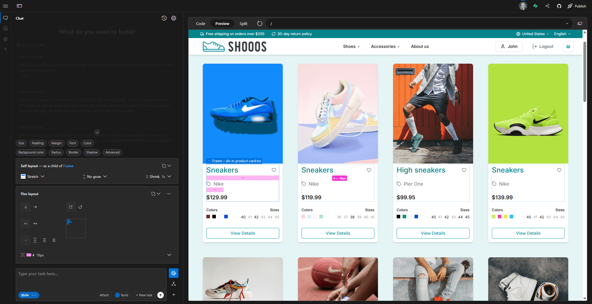Viewport: 592px width, 304px height.
Task: Open the No grow dropdown
Action: click(95, 176)
